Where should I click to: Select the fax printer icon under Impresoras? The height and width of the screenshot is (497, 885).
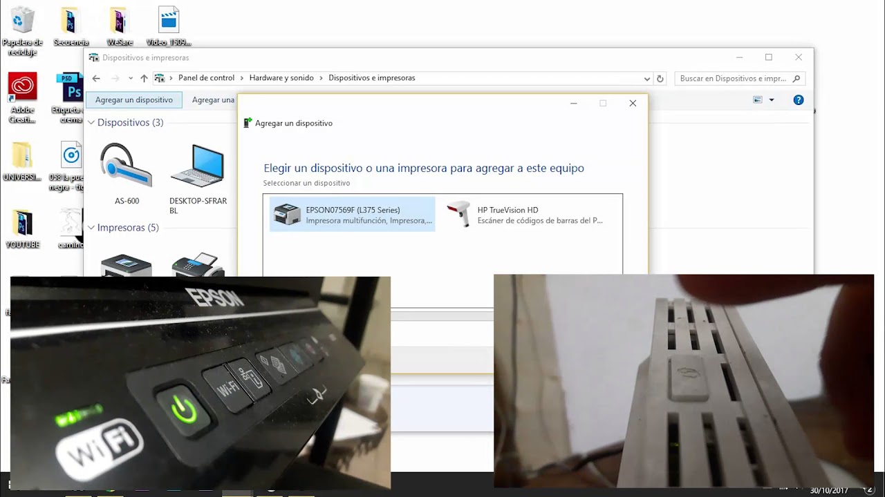(198, 265)
